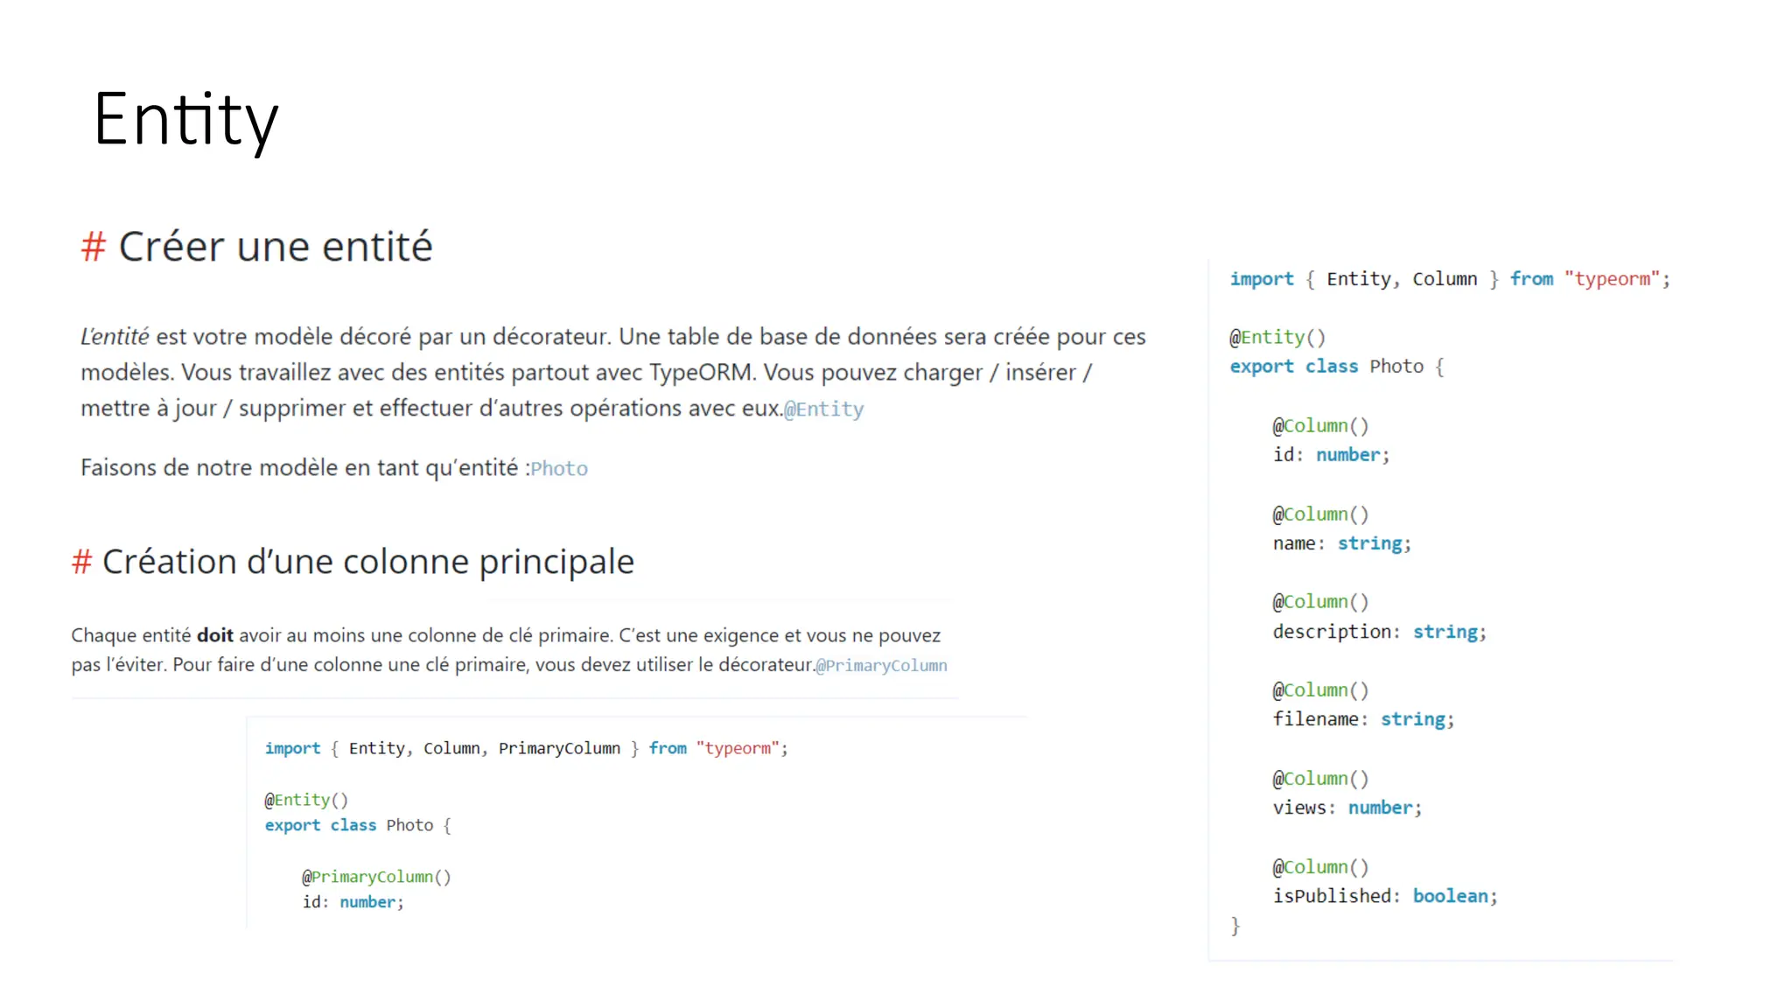1792x1008 pixels.
Task: Click isPublished: boolean line
Action: [x=1384, y=896]
